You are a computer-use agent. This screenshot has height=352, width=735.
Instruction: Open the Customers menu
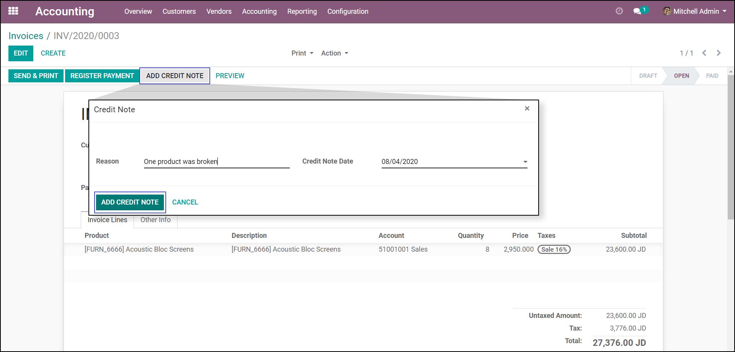[x=179, y=11]
